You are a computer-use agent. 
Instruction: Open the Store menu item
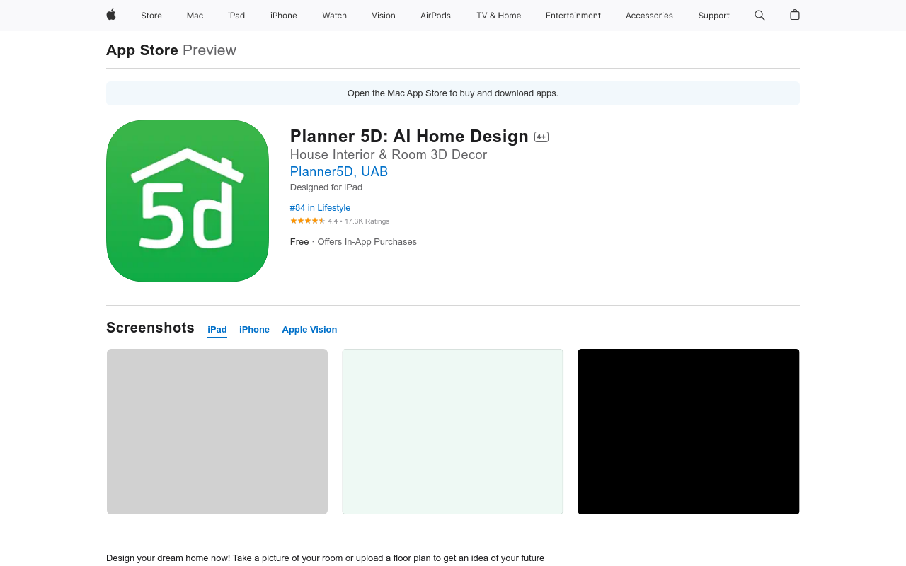151,16
